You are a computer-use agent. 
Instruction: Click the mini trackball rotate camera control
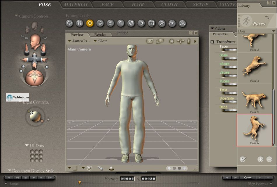[171, 41]
